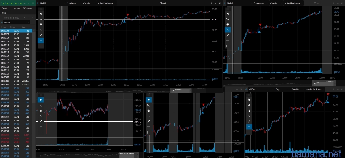Select the rectangle tool in the 1 minute chart
345x158 pixels.
click(x=41, y=46)
